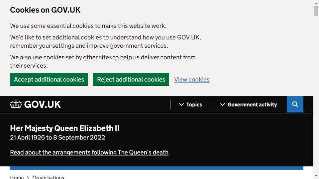319x179 pixels.
Task: Click the scrollbar up arrow
Action: [316, 3]
